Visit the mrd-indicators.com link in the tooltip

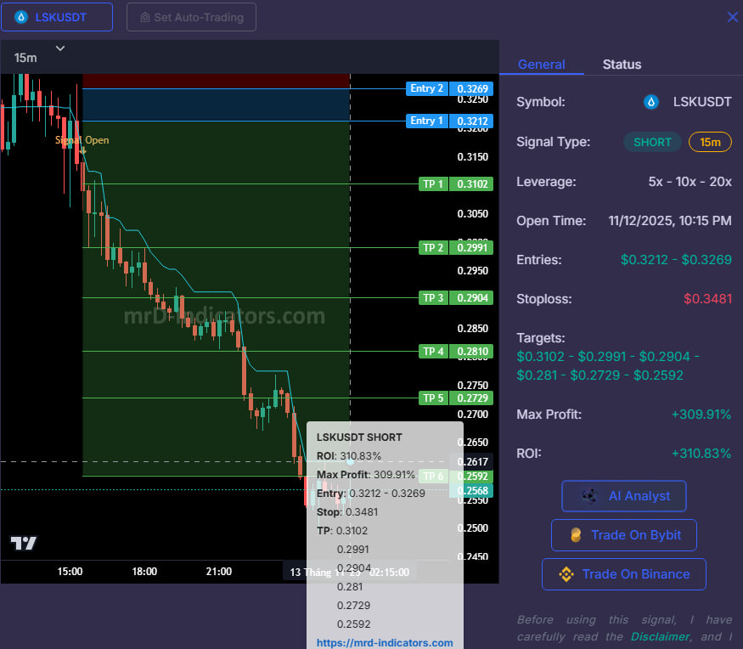coord(384,642)
